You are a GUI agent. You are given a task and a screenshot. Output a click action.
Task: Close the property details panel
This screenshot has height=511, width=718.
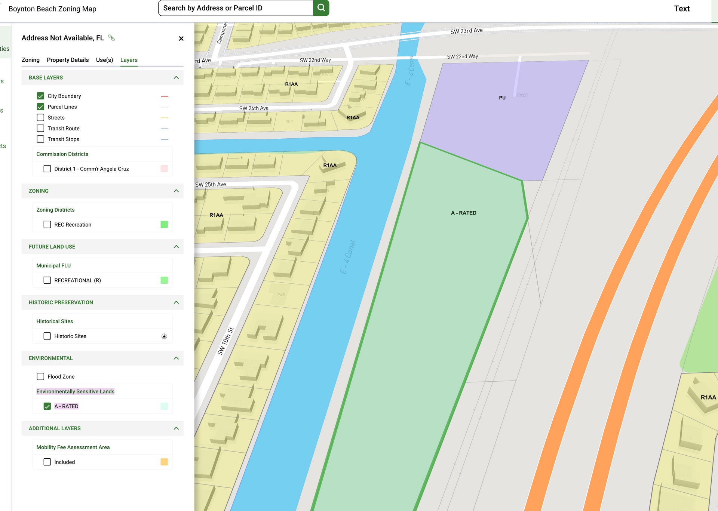pos(181,39)
